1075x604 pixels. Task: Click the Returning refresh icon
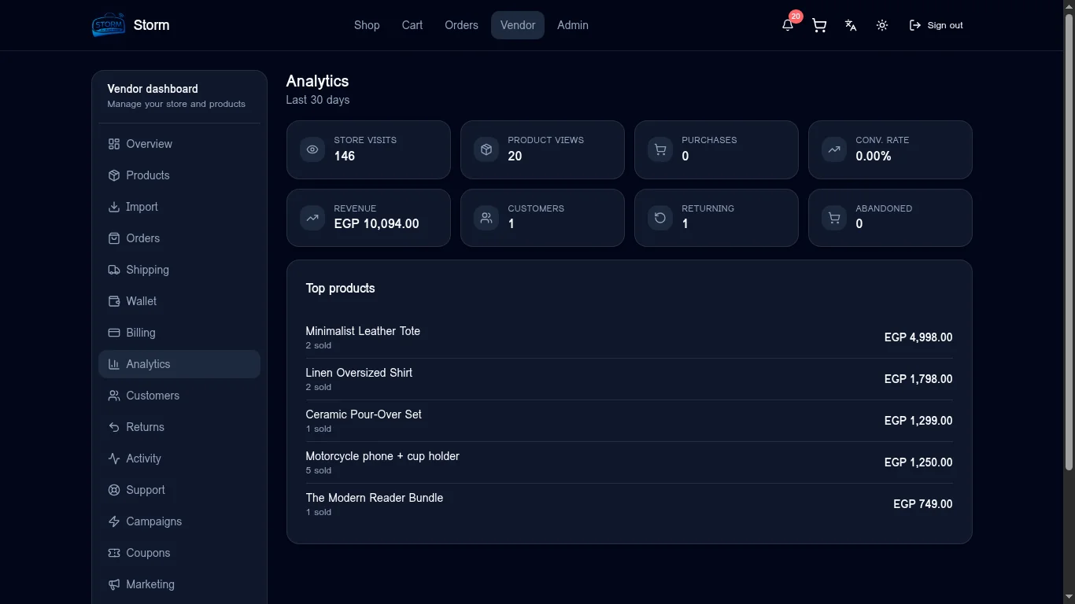(660, 218)
